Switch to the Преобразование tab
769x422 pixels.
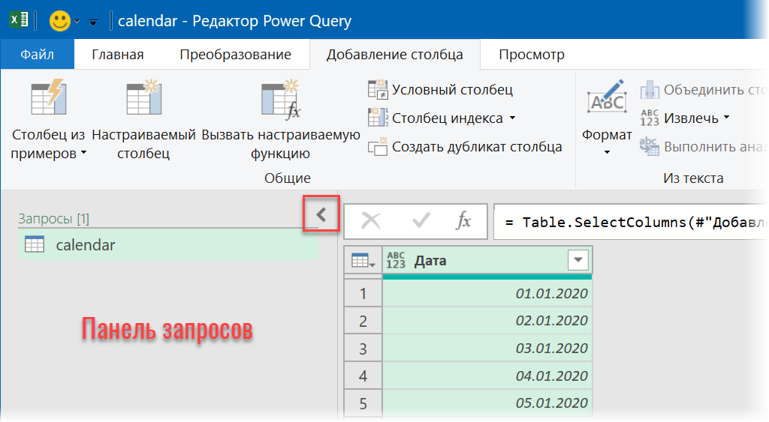(x=235, y=54)
